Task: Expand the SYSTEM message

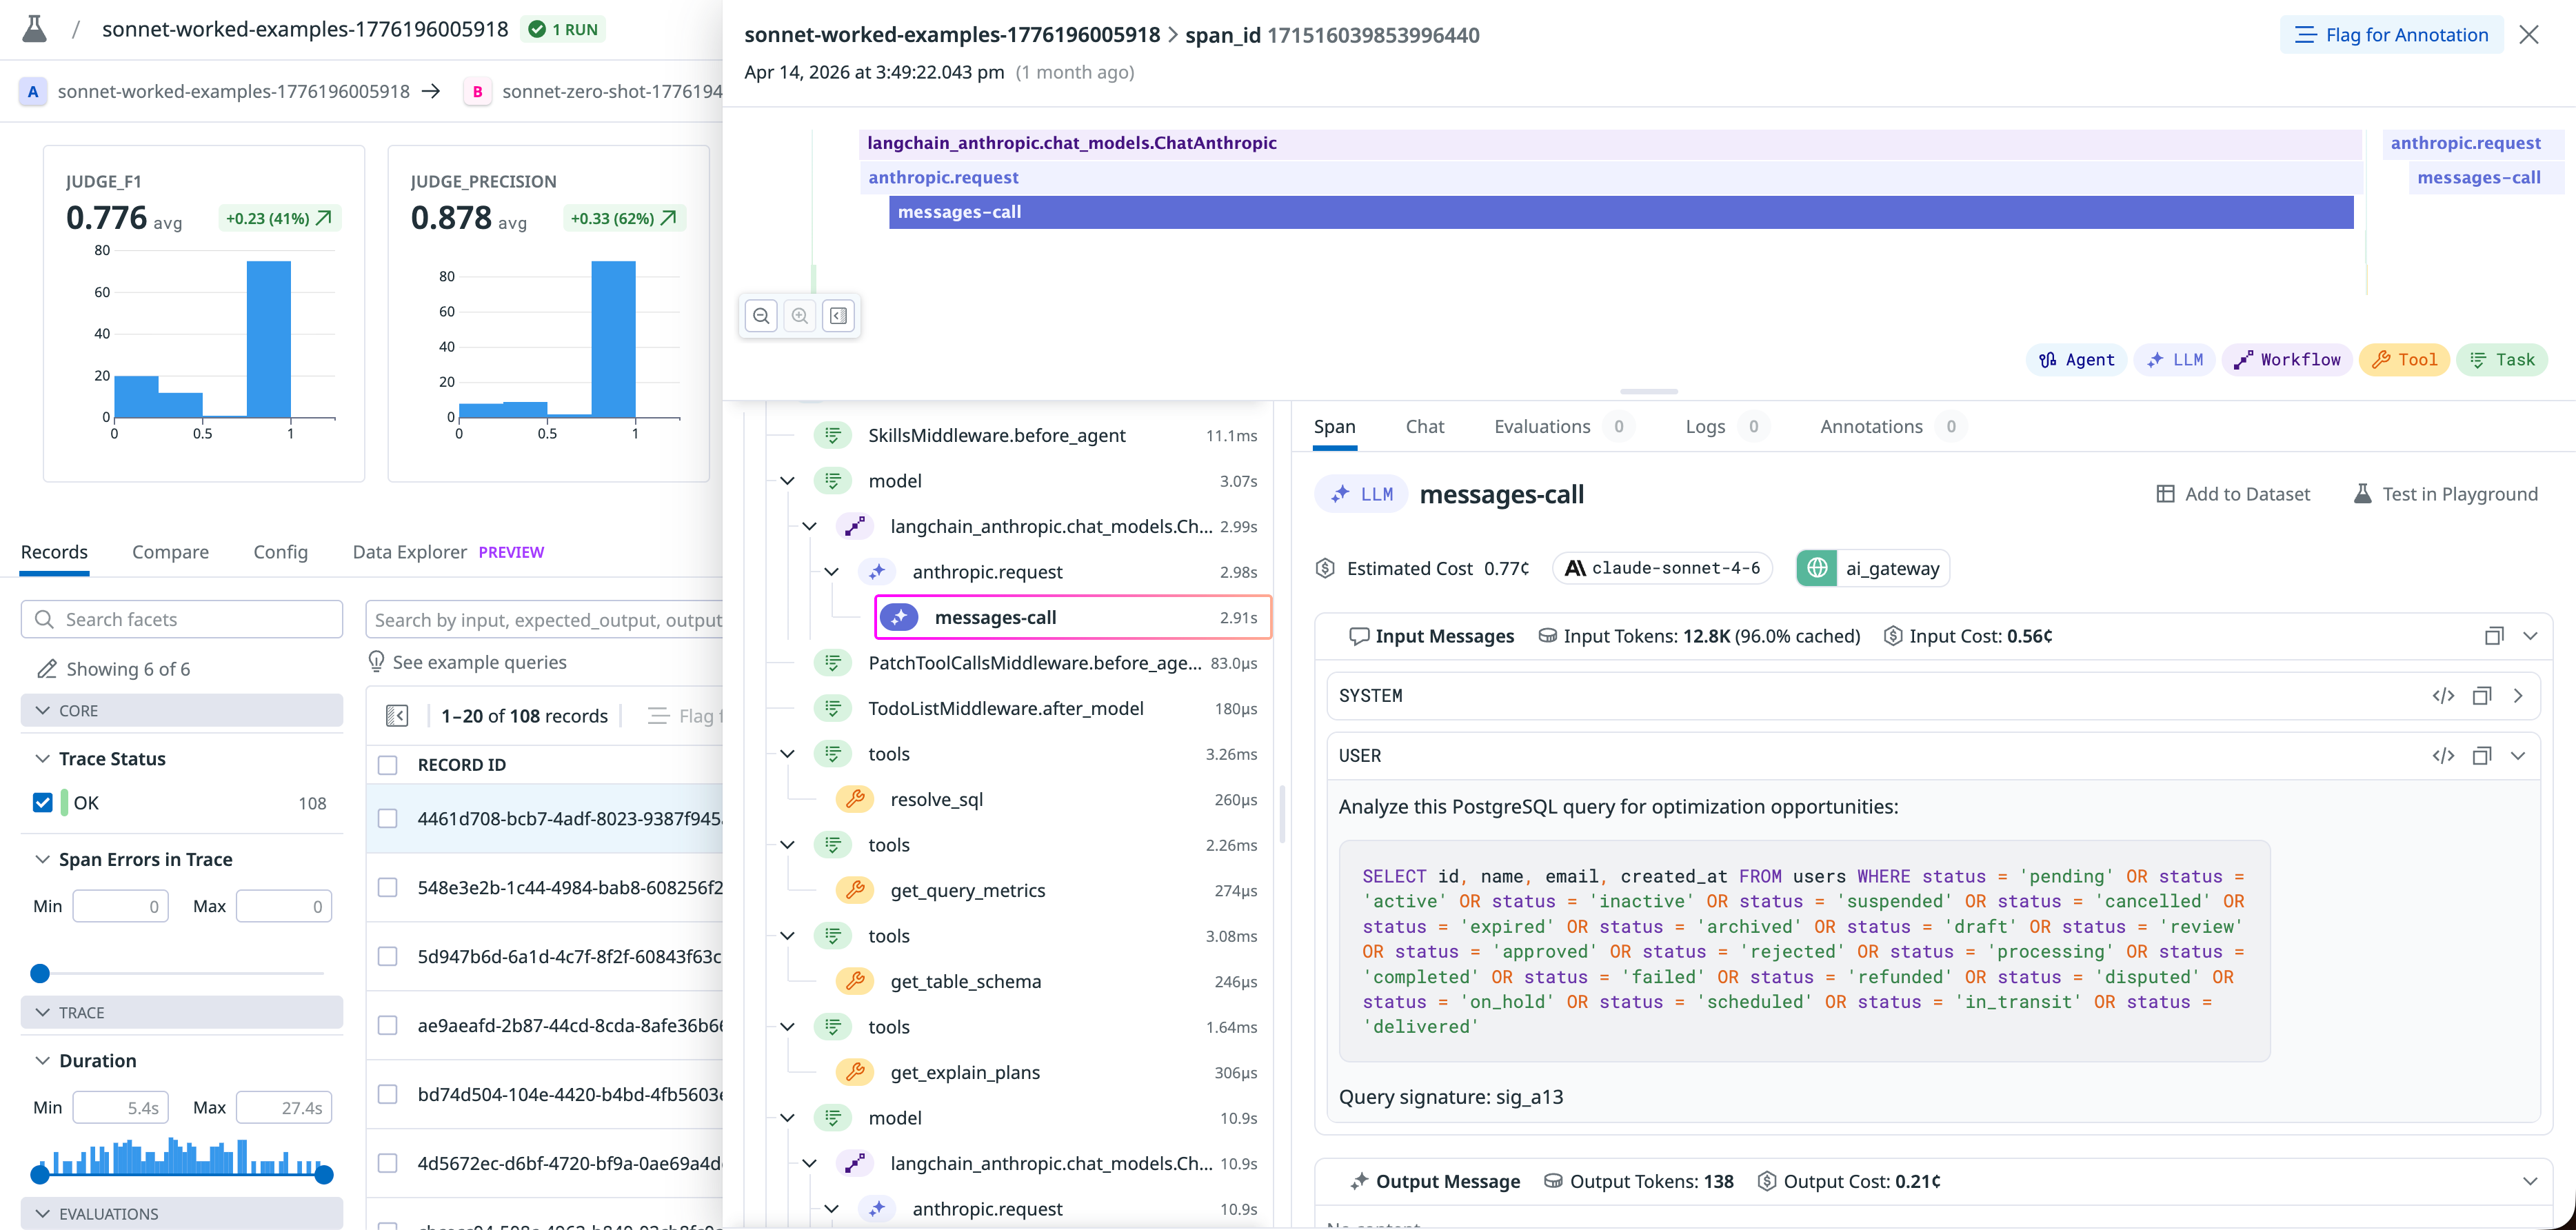Action: (x=2519, y=696)
